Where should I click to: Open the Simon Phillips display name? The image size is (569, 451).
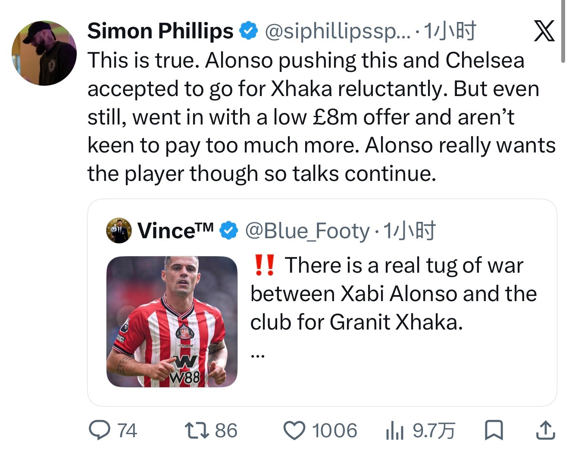pyautogui.click(x=160, y=31)
